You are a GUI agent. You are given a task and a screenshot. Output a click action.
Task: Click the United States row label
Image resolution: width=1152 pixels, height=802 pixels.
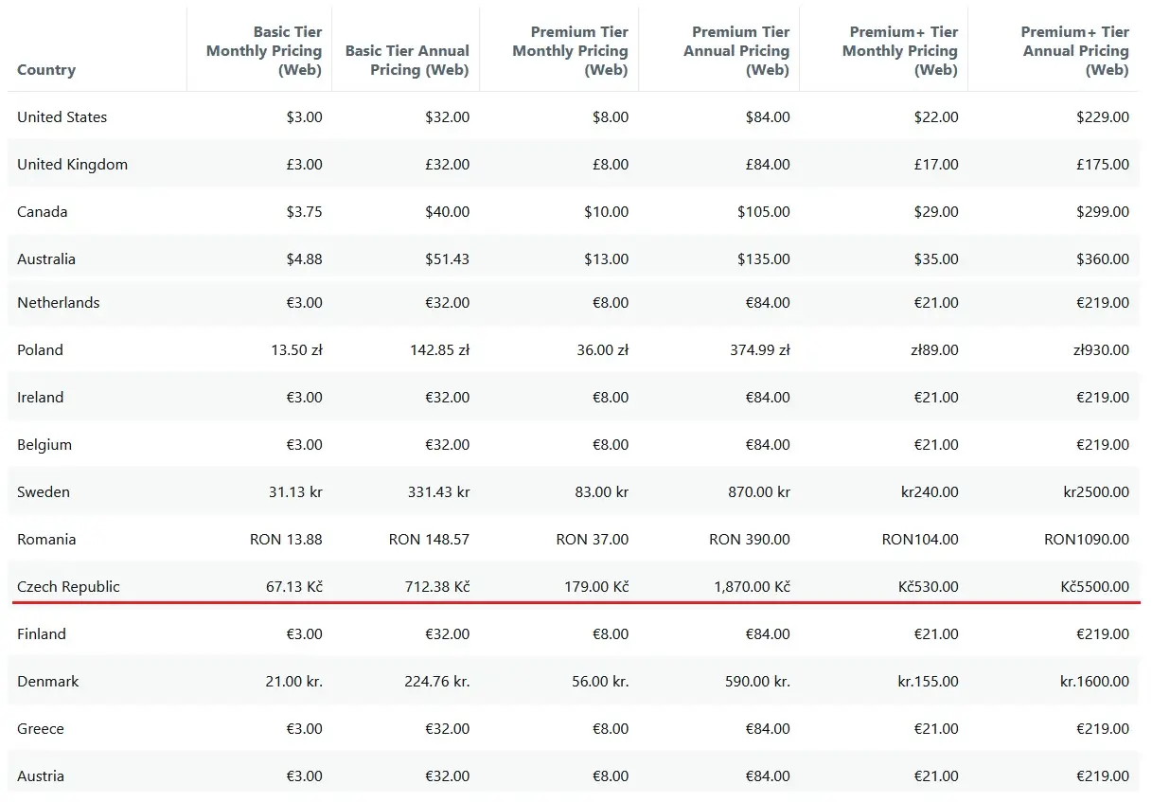(62, 117)
